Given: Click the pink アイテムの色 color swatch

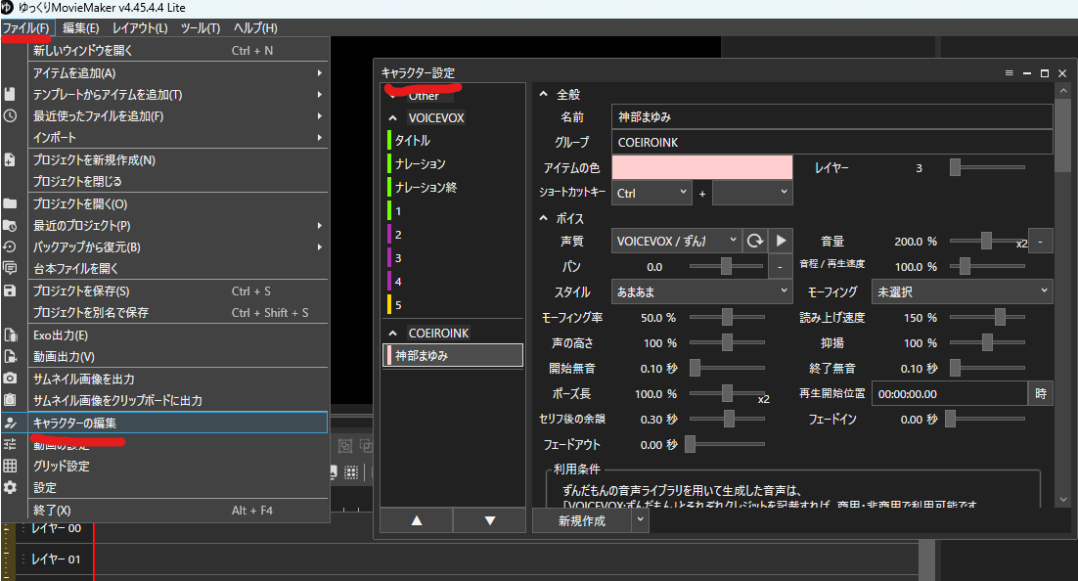Looking at the screenshot, I should [x=701, y=167].
